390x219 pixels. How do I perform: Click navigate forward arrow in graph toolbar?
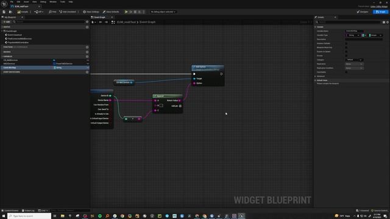[106, 22]
